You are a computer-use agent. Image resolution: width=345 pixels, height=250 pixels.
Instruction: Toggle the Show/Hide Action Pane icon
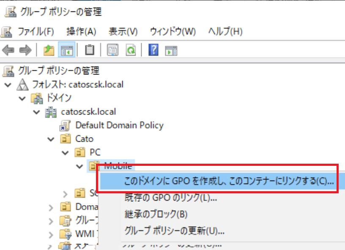click(x=171, y=50)
